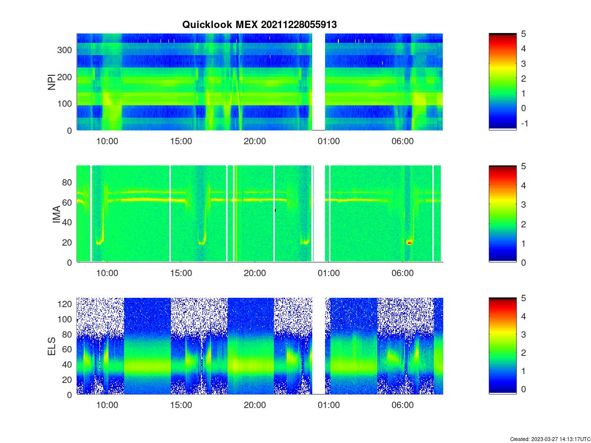Click the 10:00 tick label under IMA panel
591x443 pixels.
point(107,272)
